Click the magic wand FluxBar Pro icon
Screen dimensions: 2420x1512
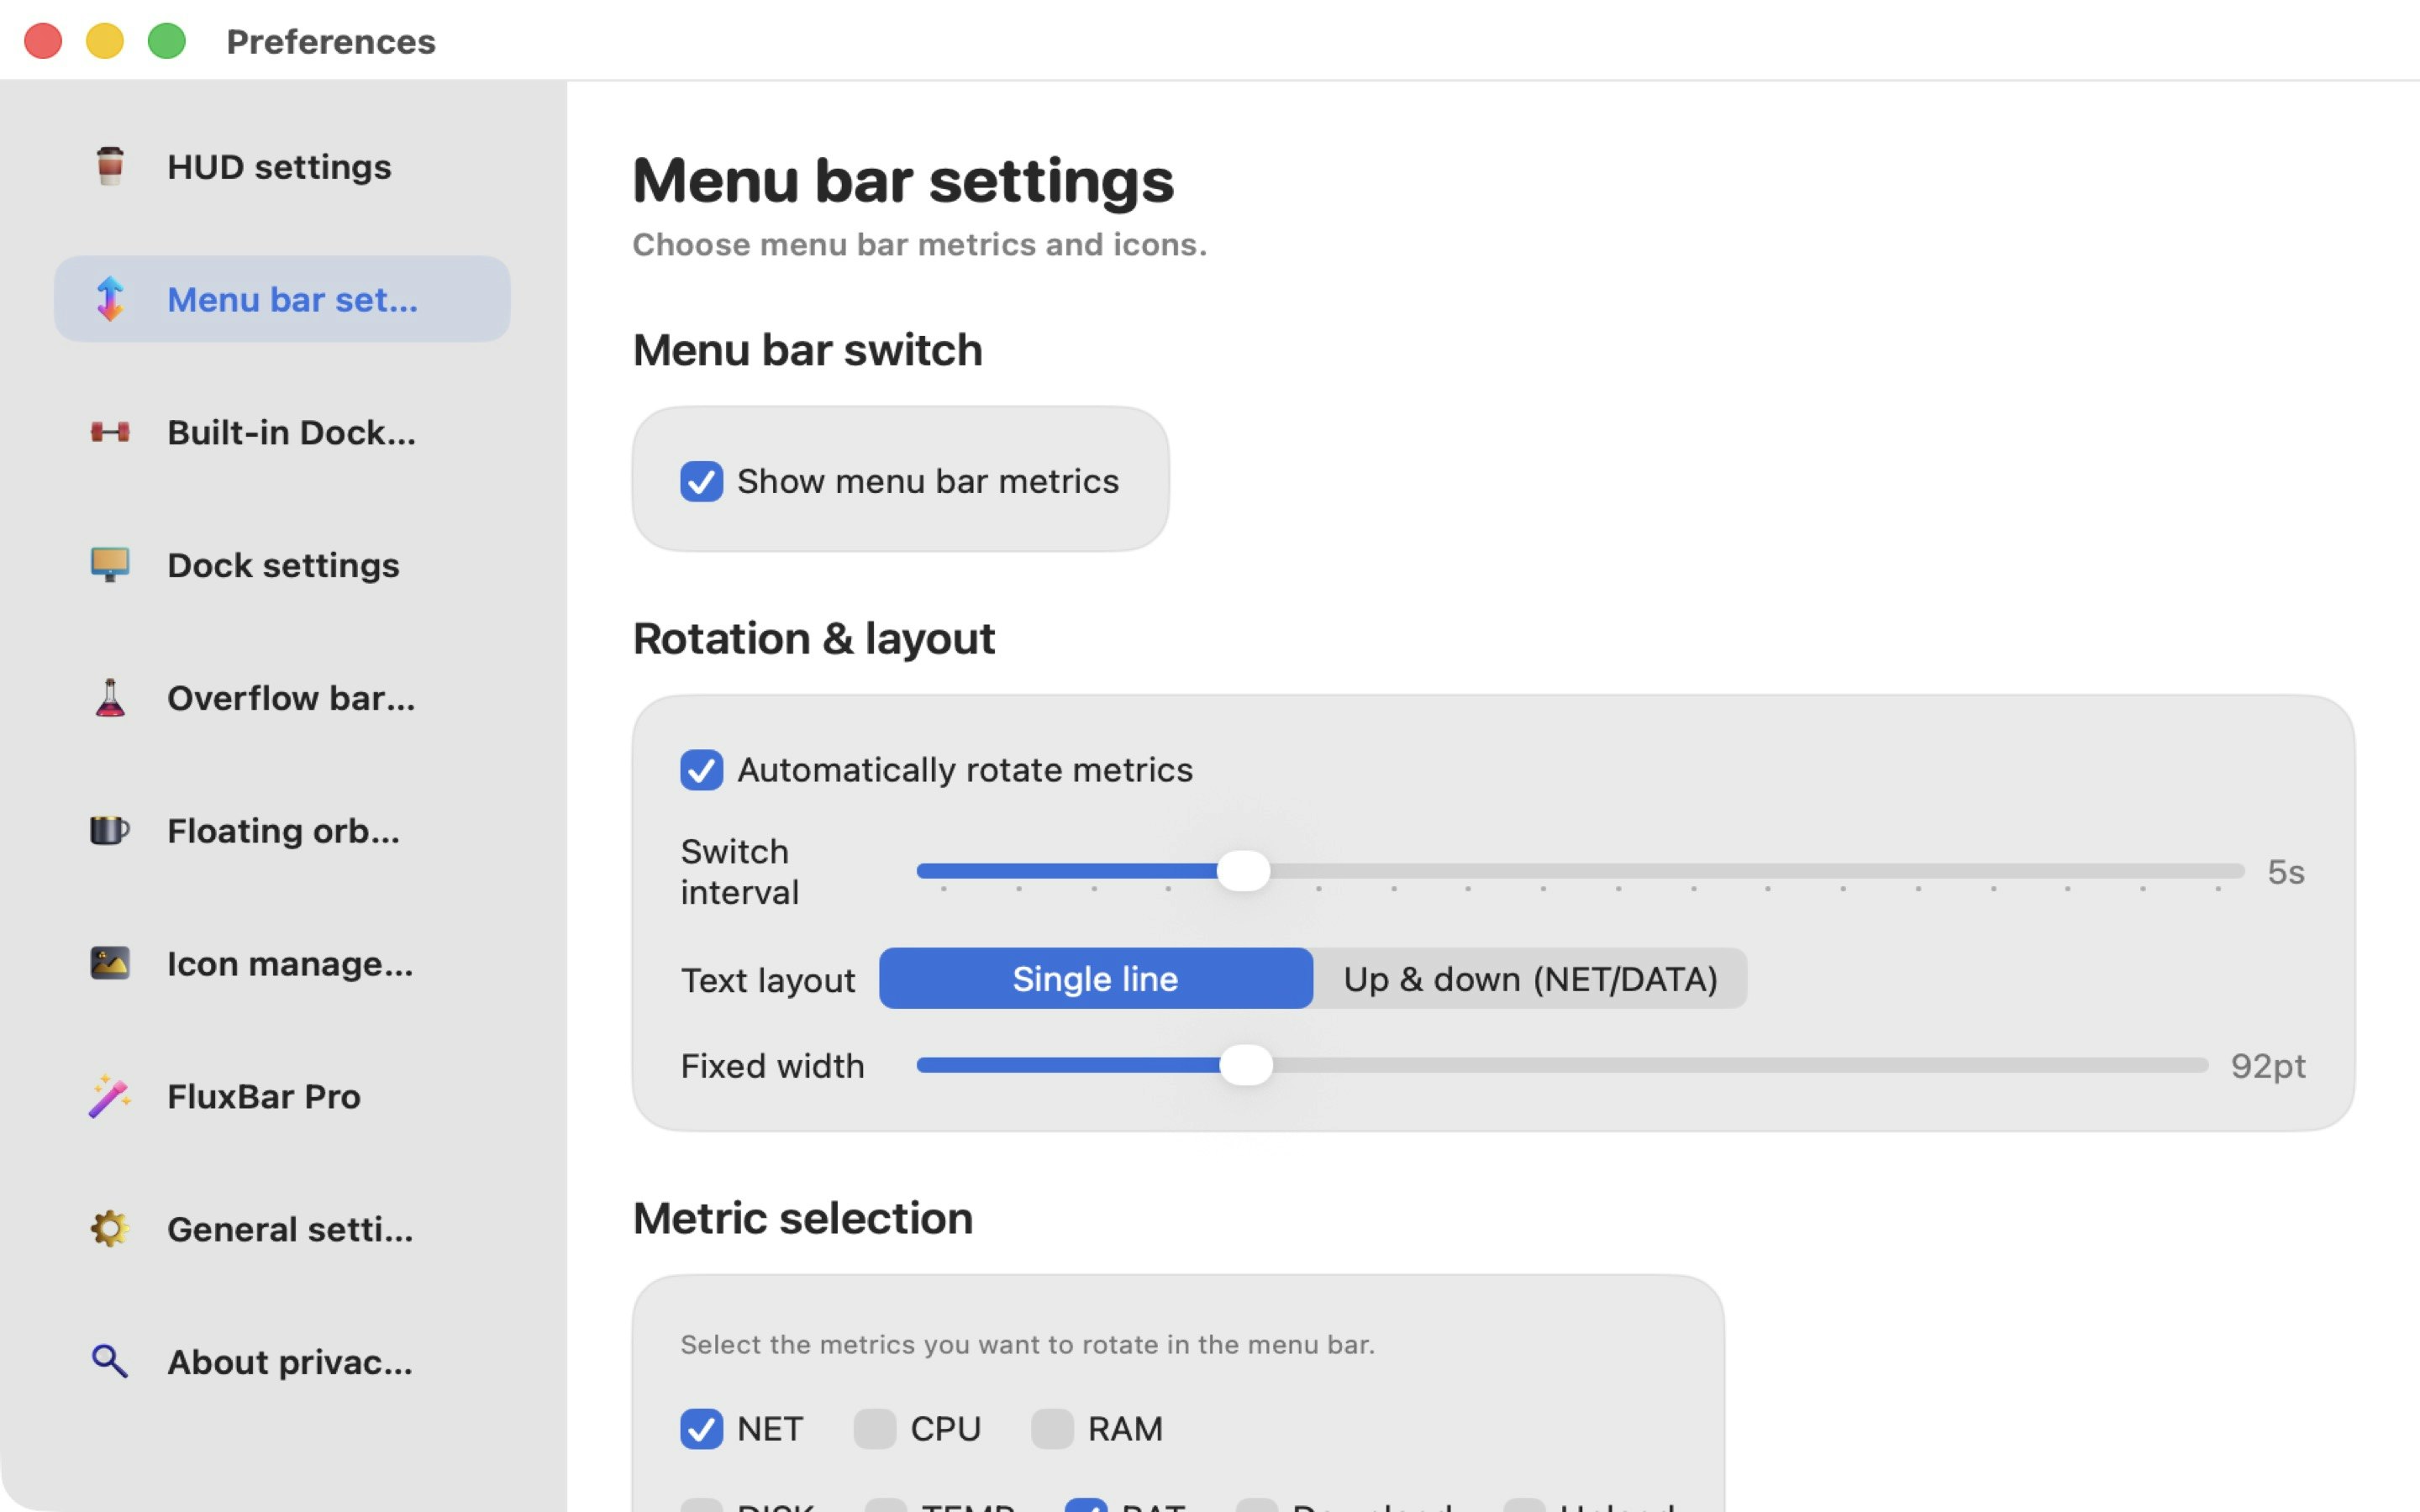(110, 1096)
